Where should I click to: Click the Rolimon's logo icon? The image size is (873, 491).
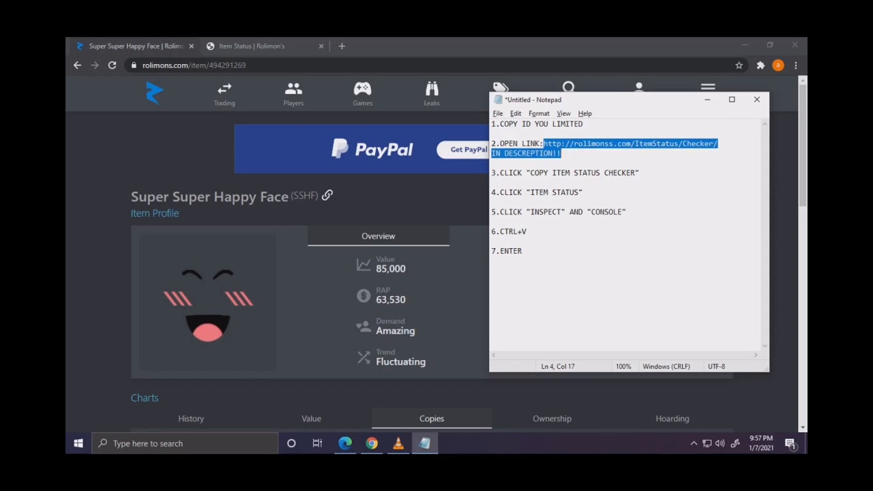(x=155, y=93)
